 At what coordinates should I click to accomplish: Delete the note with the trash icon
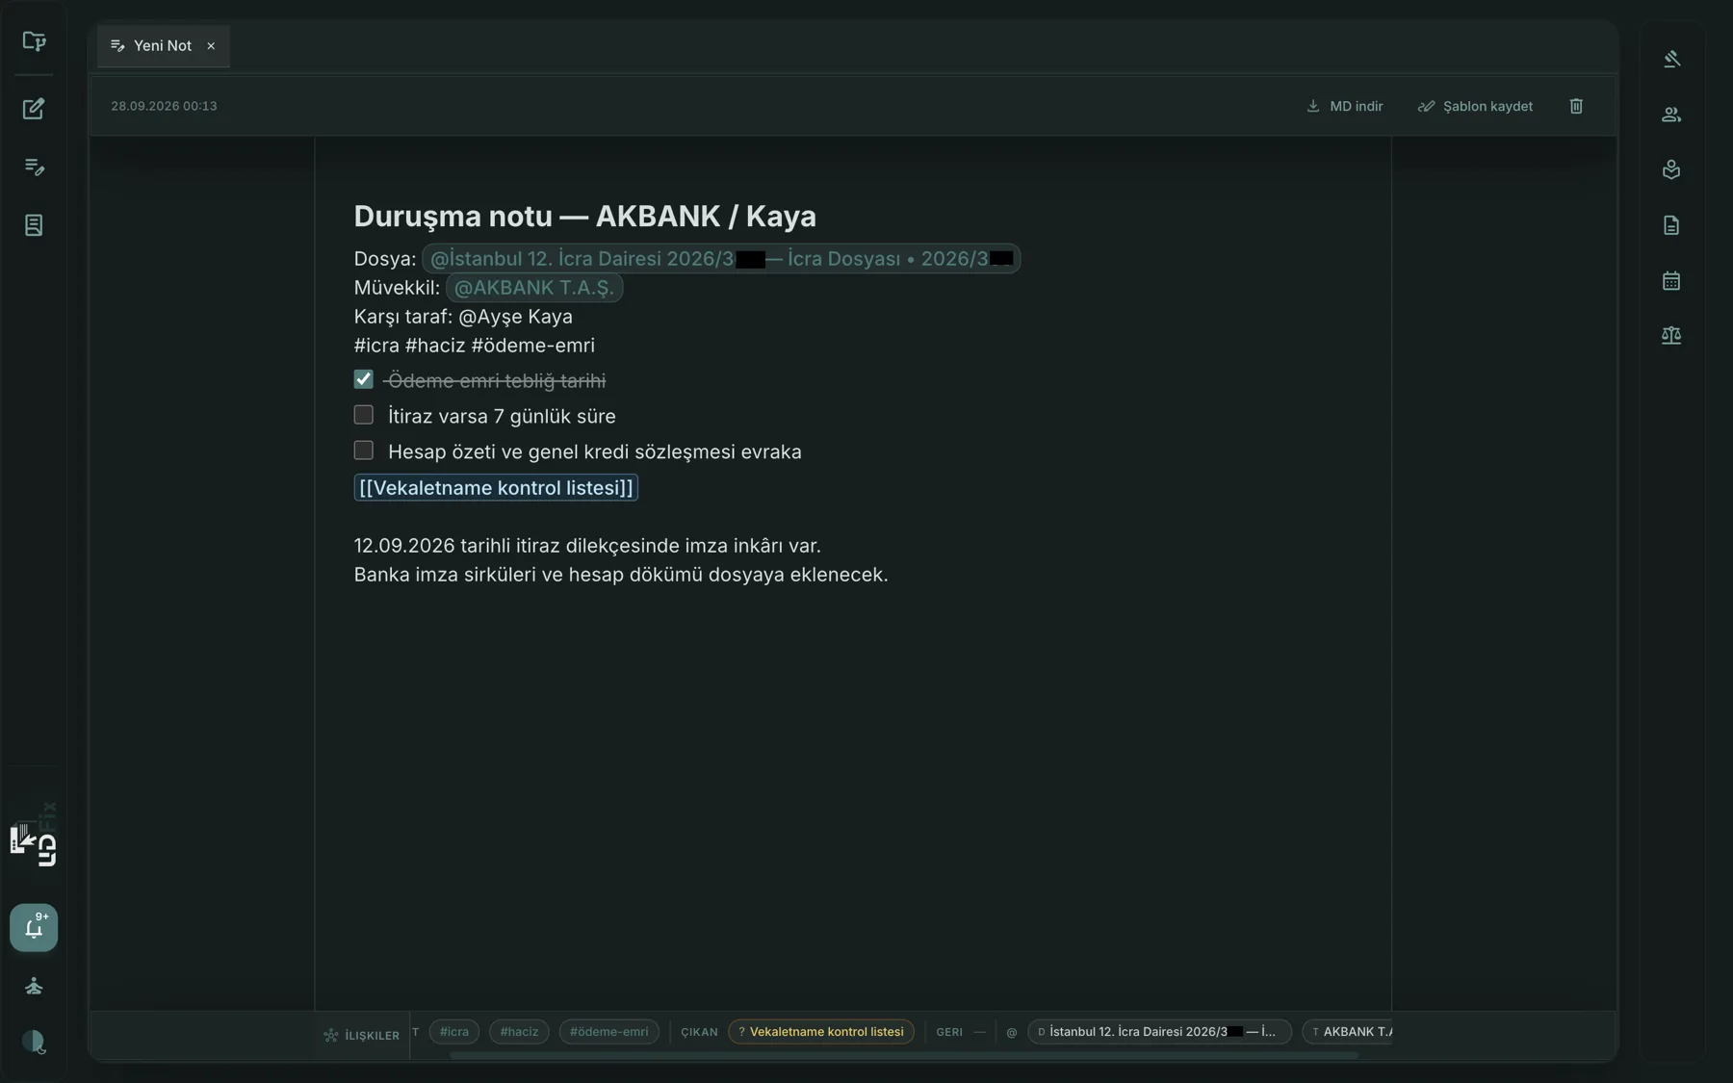[1576, 106]
